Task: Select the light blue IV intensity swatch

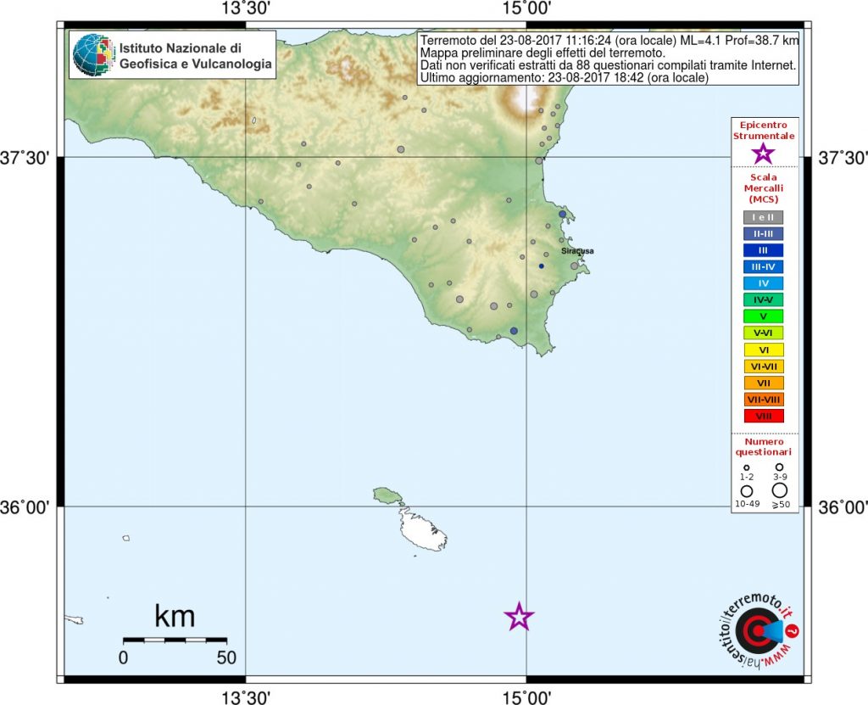Action: pos(763,283)
